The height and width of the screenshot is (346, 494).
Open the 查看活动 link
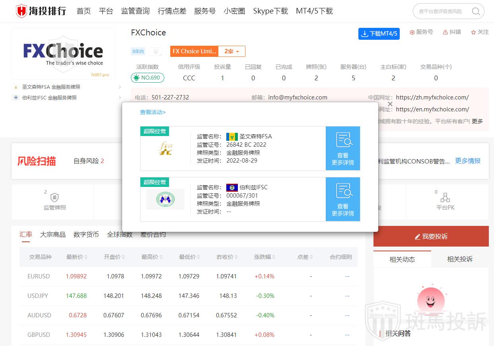(153, 113)
